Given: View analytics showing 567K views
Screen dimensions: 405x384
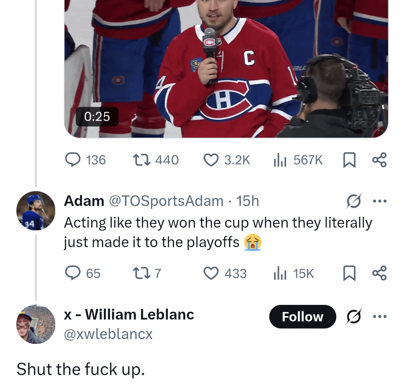Looking at the screenshot, I should [x=280, y=159].
